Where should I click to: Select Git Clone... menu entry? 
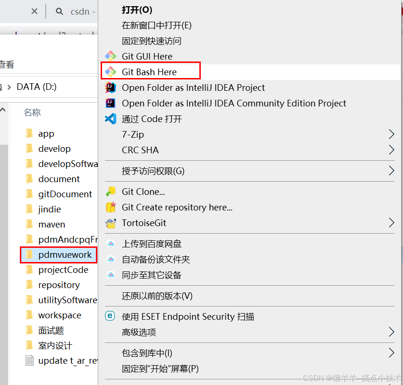(x=144, y=192)
